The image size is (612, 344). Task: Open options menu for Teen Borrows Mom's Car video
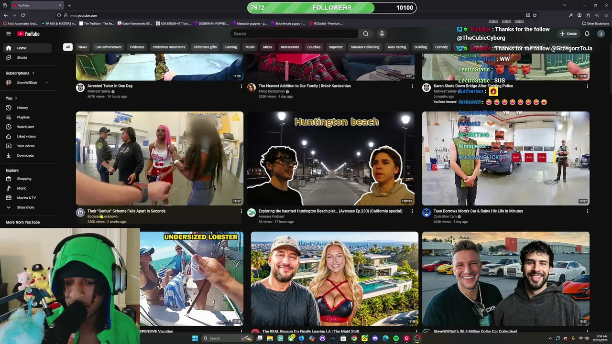click(x=587, y=211)
